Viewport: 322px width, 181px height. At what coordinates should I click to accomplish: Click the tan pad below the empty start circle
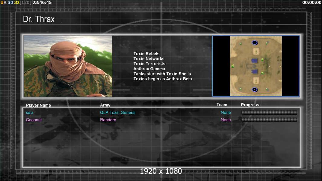[256, 52]
